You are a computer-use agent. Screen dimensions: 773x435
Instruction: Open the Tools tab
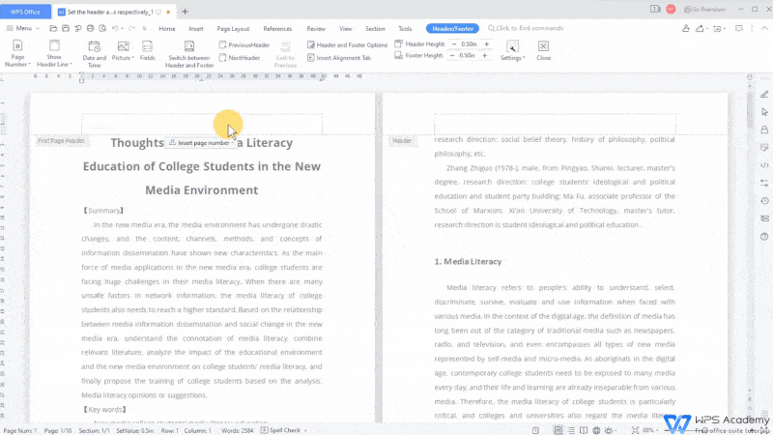click(x=405, y=29)
